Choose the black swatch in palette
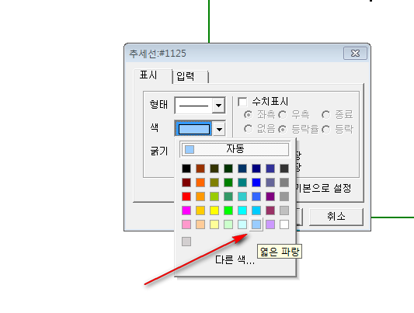The width and height of the screenshot is (414, 313). [x=186, y=169]
